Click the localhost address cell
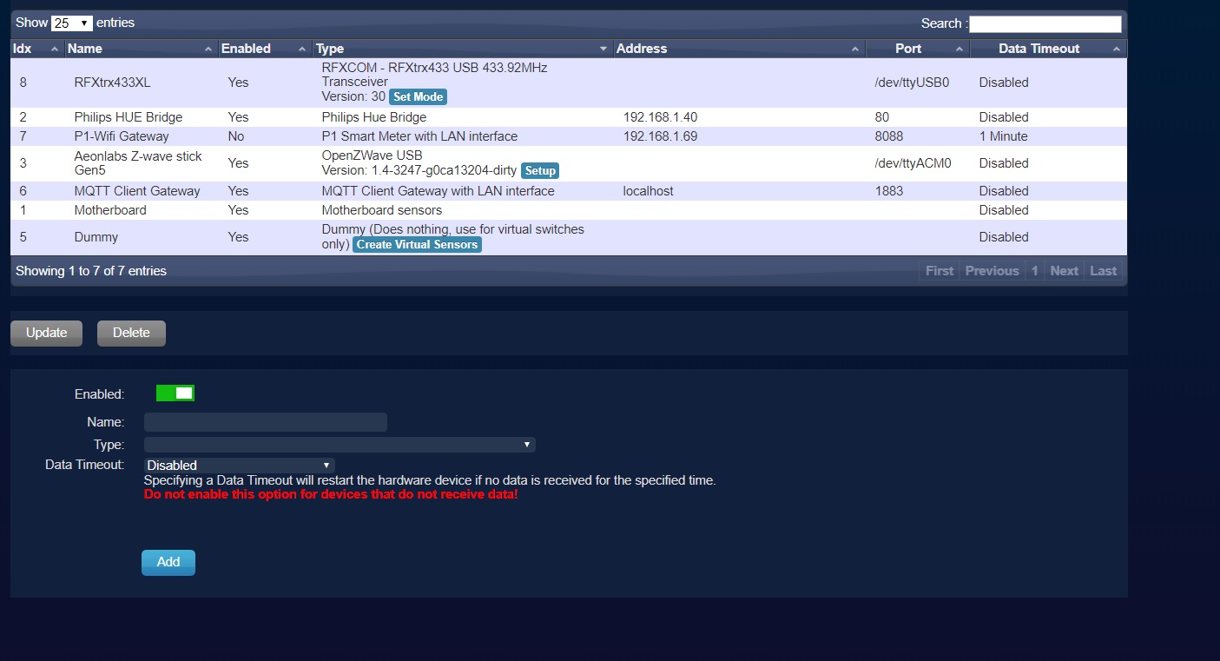The width and height of the screenshot is (1220, 661). 648,191
